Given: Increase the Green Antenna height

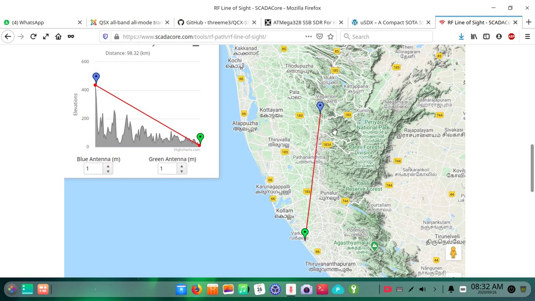Looking at the screenshot, I should [181, 166].
